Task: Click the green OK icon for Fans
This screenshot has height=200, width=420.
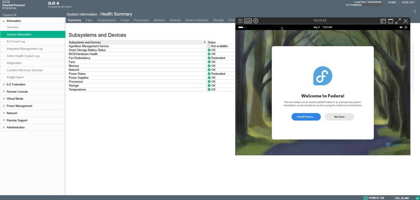Action: pyautogui.click(x=209, y=62)
